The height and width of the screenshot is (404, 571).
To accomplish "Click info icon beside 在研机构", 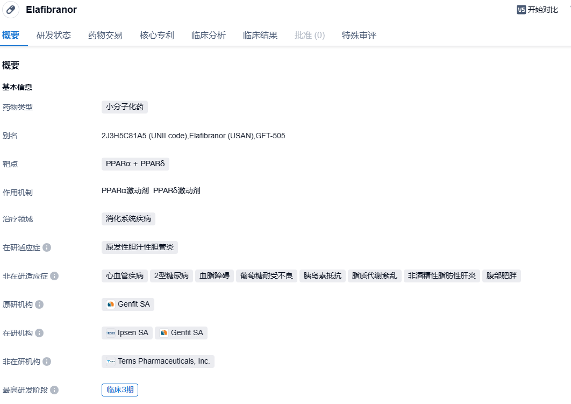I will click(39, 333).
